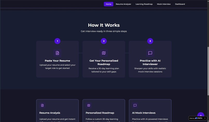Open the Home nav tab

(x=108, y=4)
